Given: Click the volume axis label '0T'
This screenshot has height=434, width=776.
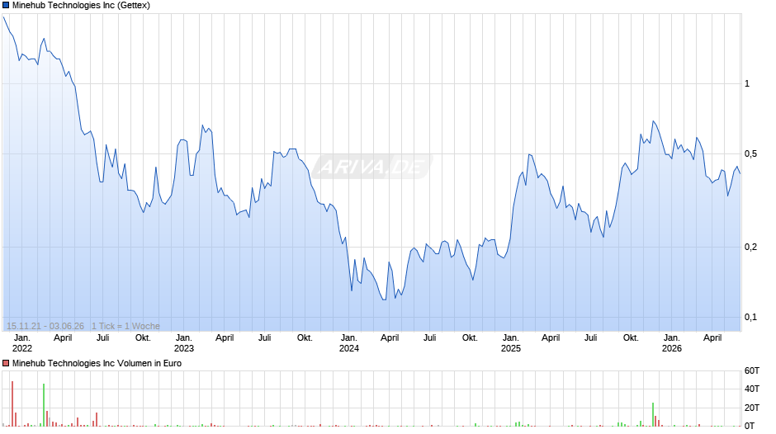Looking at the screenshot, I should (750, 426).
